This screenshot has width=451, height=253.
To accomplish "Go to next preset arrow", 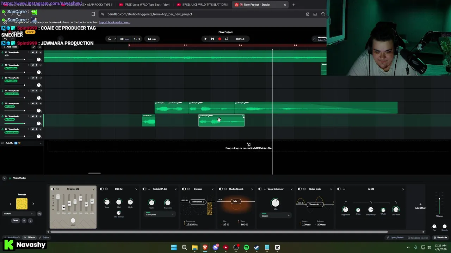I will click(33, 204).
